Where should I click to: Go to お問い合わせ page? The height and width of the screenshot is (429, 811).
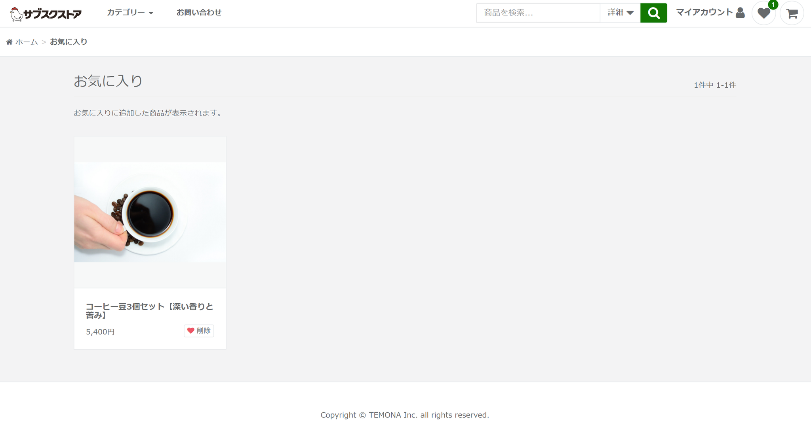tap(199, 13)
